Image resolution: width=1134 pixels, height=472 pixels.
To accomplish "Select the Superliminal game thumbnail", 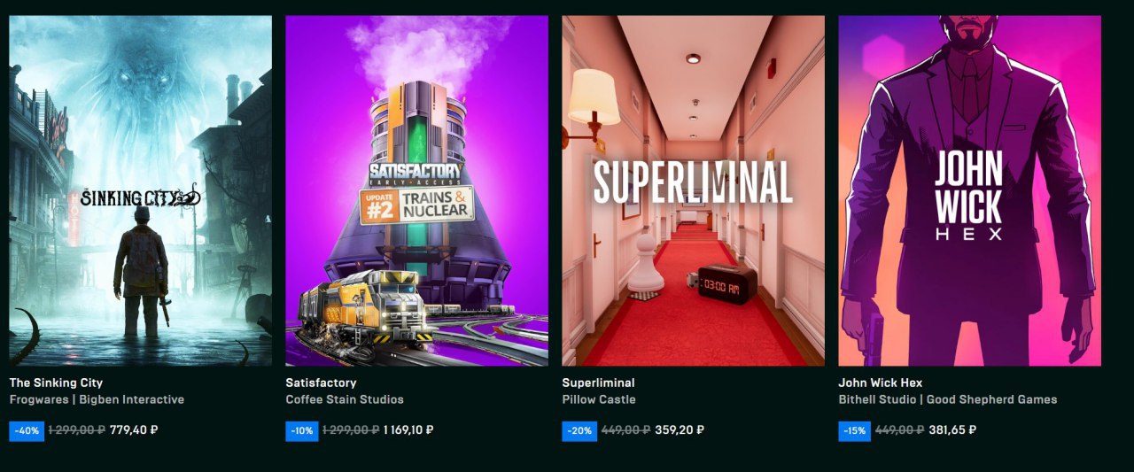I will click(694, 190).
